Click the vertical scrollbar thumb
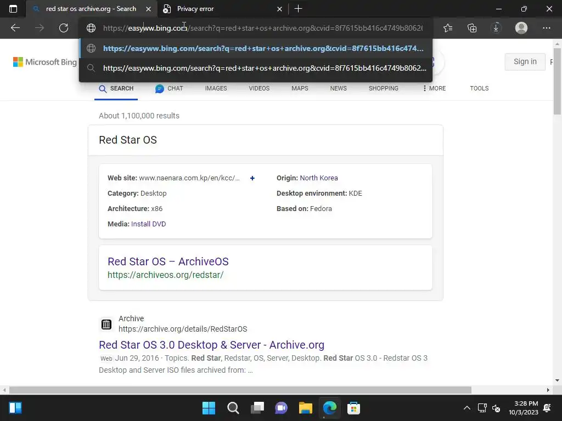 [x=557, y=82]
